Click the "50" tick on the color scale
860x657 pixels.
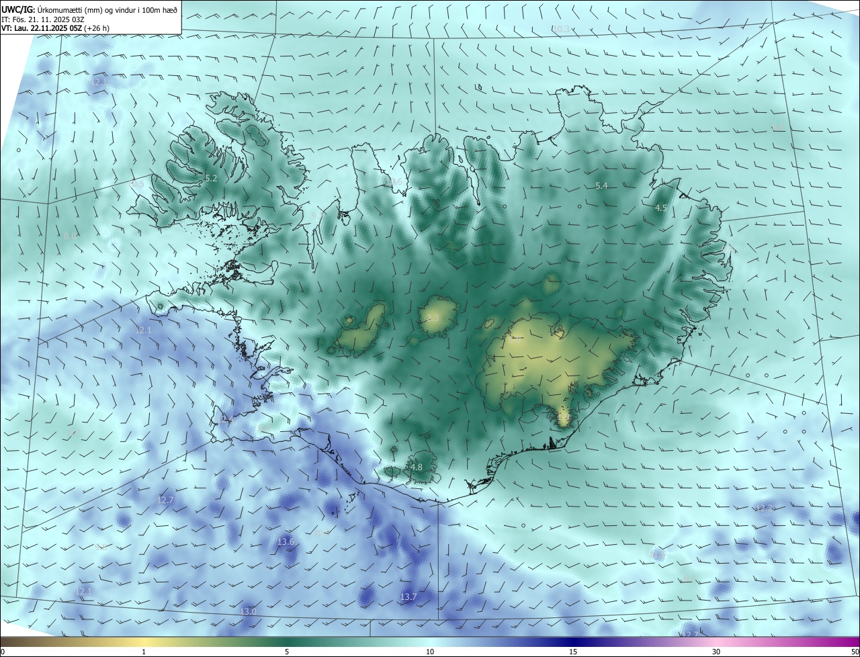coord(855,652)
